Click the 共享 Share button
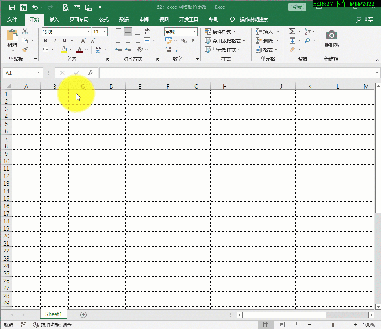 (x=364, y=20)
